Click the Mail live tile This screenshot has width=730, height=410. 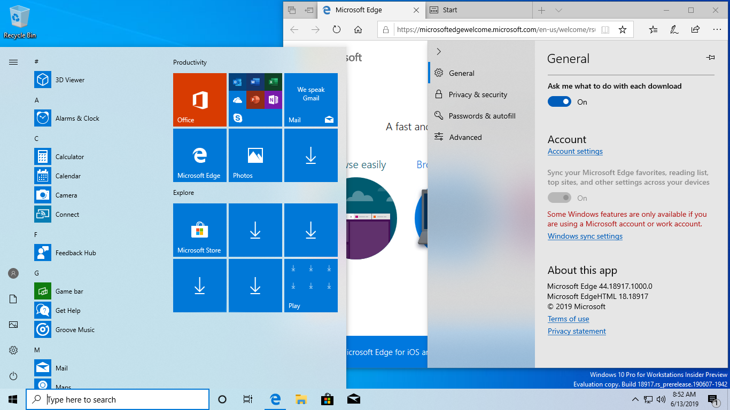311,100
